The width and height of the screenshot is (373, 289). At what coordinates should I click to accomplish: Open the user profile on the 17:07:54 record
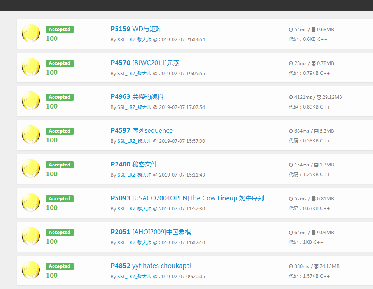135,107
